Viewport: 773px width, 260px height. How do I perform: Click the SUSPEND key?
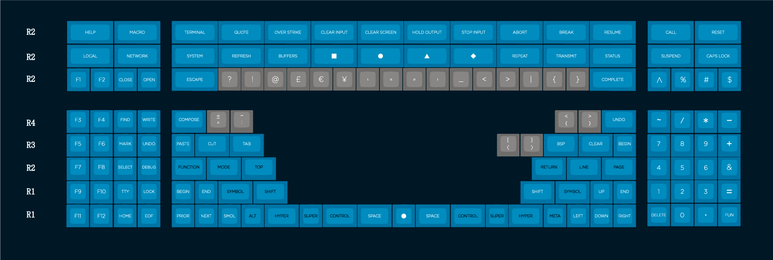coord(671,56)
